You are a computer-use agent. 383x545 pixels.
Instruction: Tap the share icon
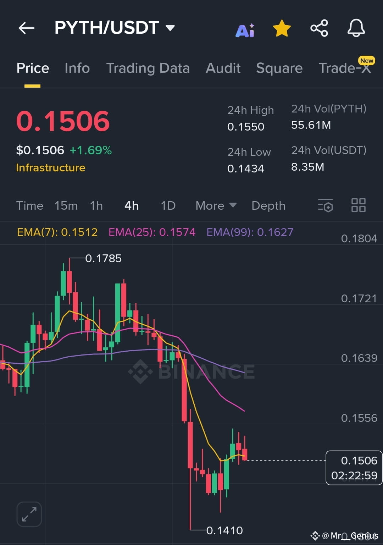click(x=319, y=28)
